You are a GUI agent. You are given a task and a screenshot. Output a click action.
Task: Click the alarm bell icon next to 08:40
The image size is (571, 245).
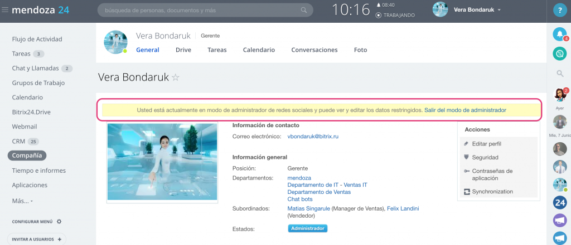point(379,5)
